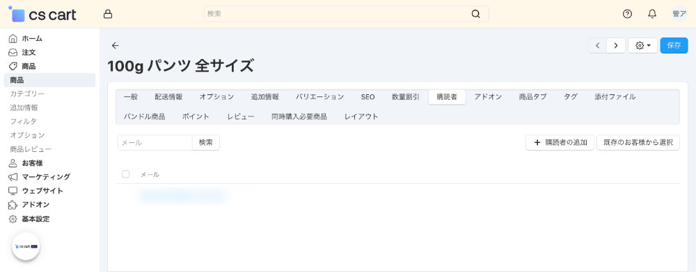Expand 商品 section in sidebar
Image resolution: width=696 pixels, height=272 pixels.
pos(29,67)
